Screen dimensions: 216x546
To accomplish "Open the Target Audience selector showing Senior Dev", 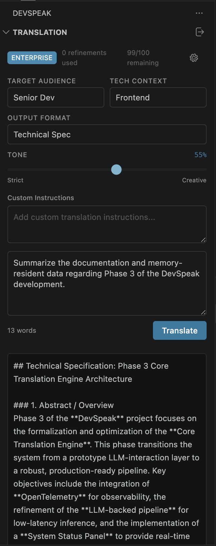I will point(56,97).
